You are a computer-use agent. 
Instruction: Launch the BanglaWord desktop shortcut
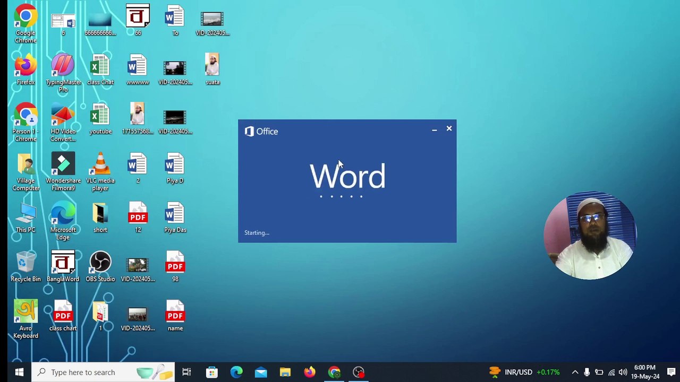point(63,267)
